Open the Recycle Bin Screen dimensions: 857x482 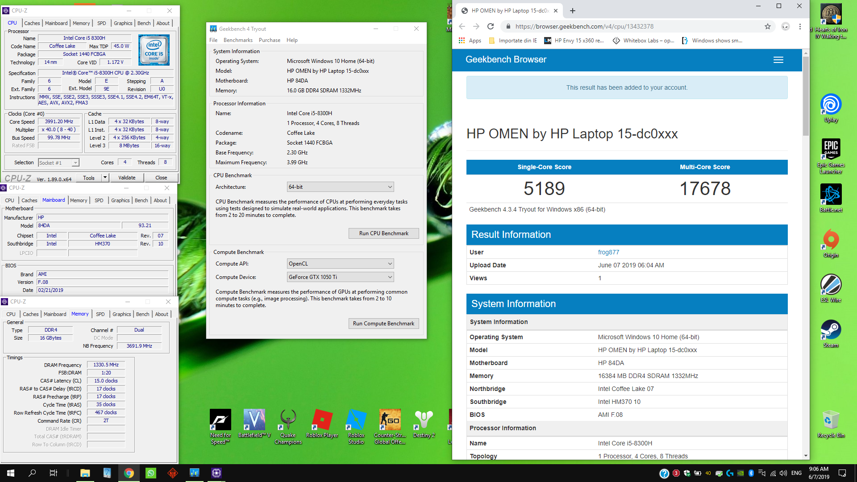(x=831, y=424)
